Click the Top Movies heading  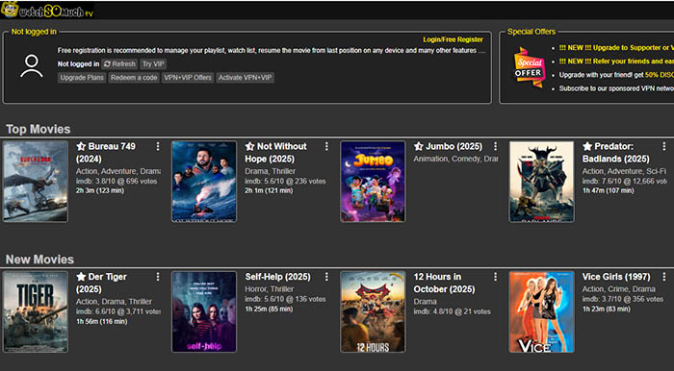[x=39, y=129]
